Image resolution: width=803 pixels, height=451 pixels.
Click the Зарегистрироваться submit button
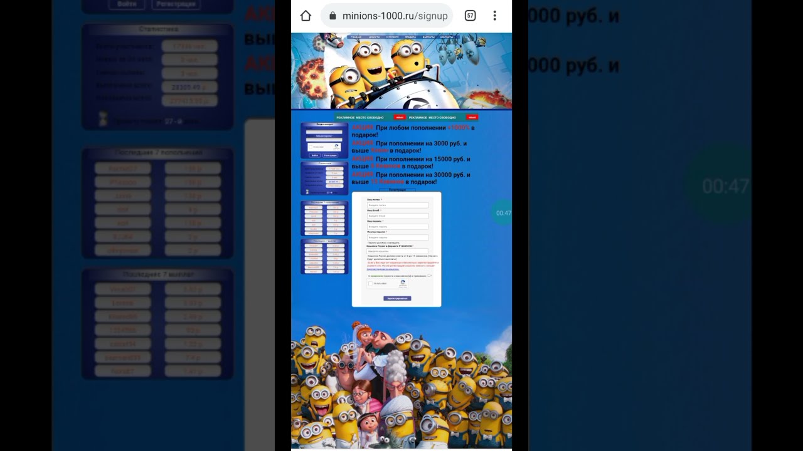point(397,298)
